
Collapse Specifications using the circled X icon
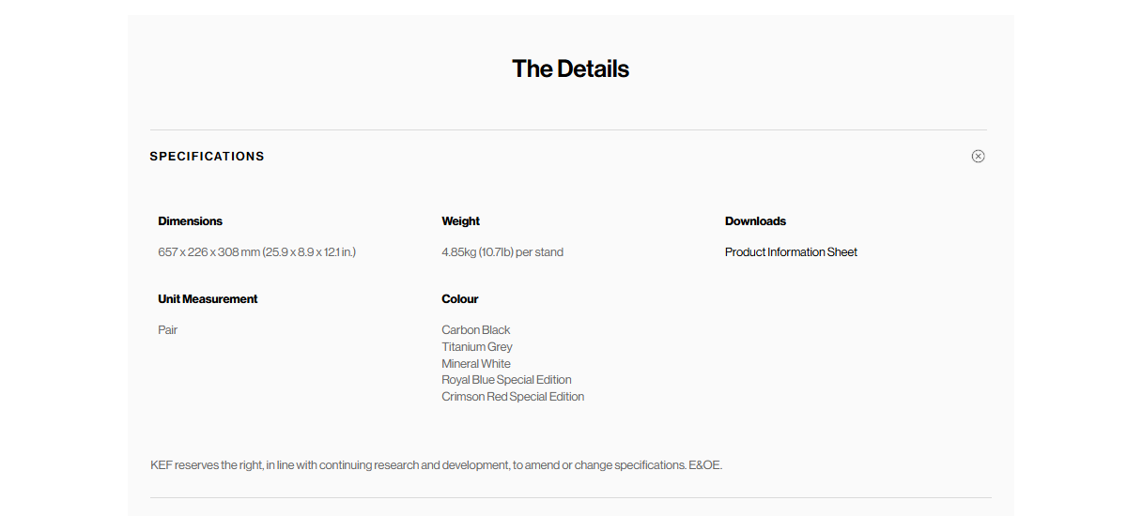pyautogui.click(x=978, y=156)
